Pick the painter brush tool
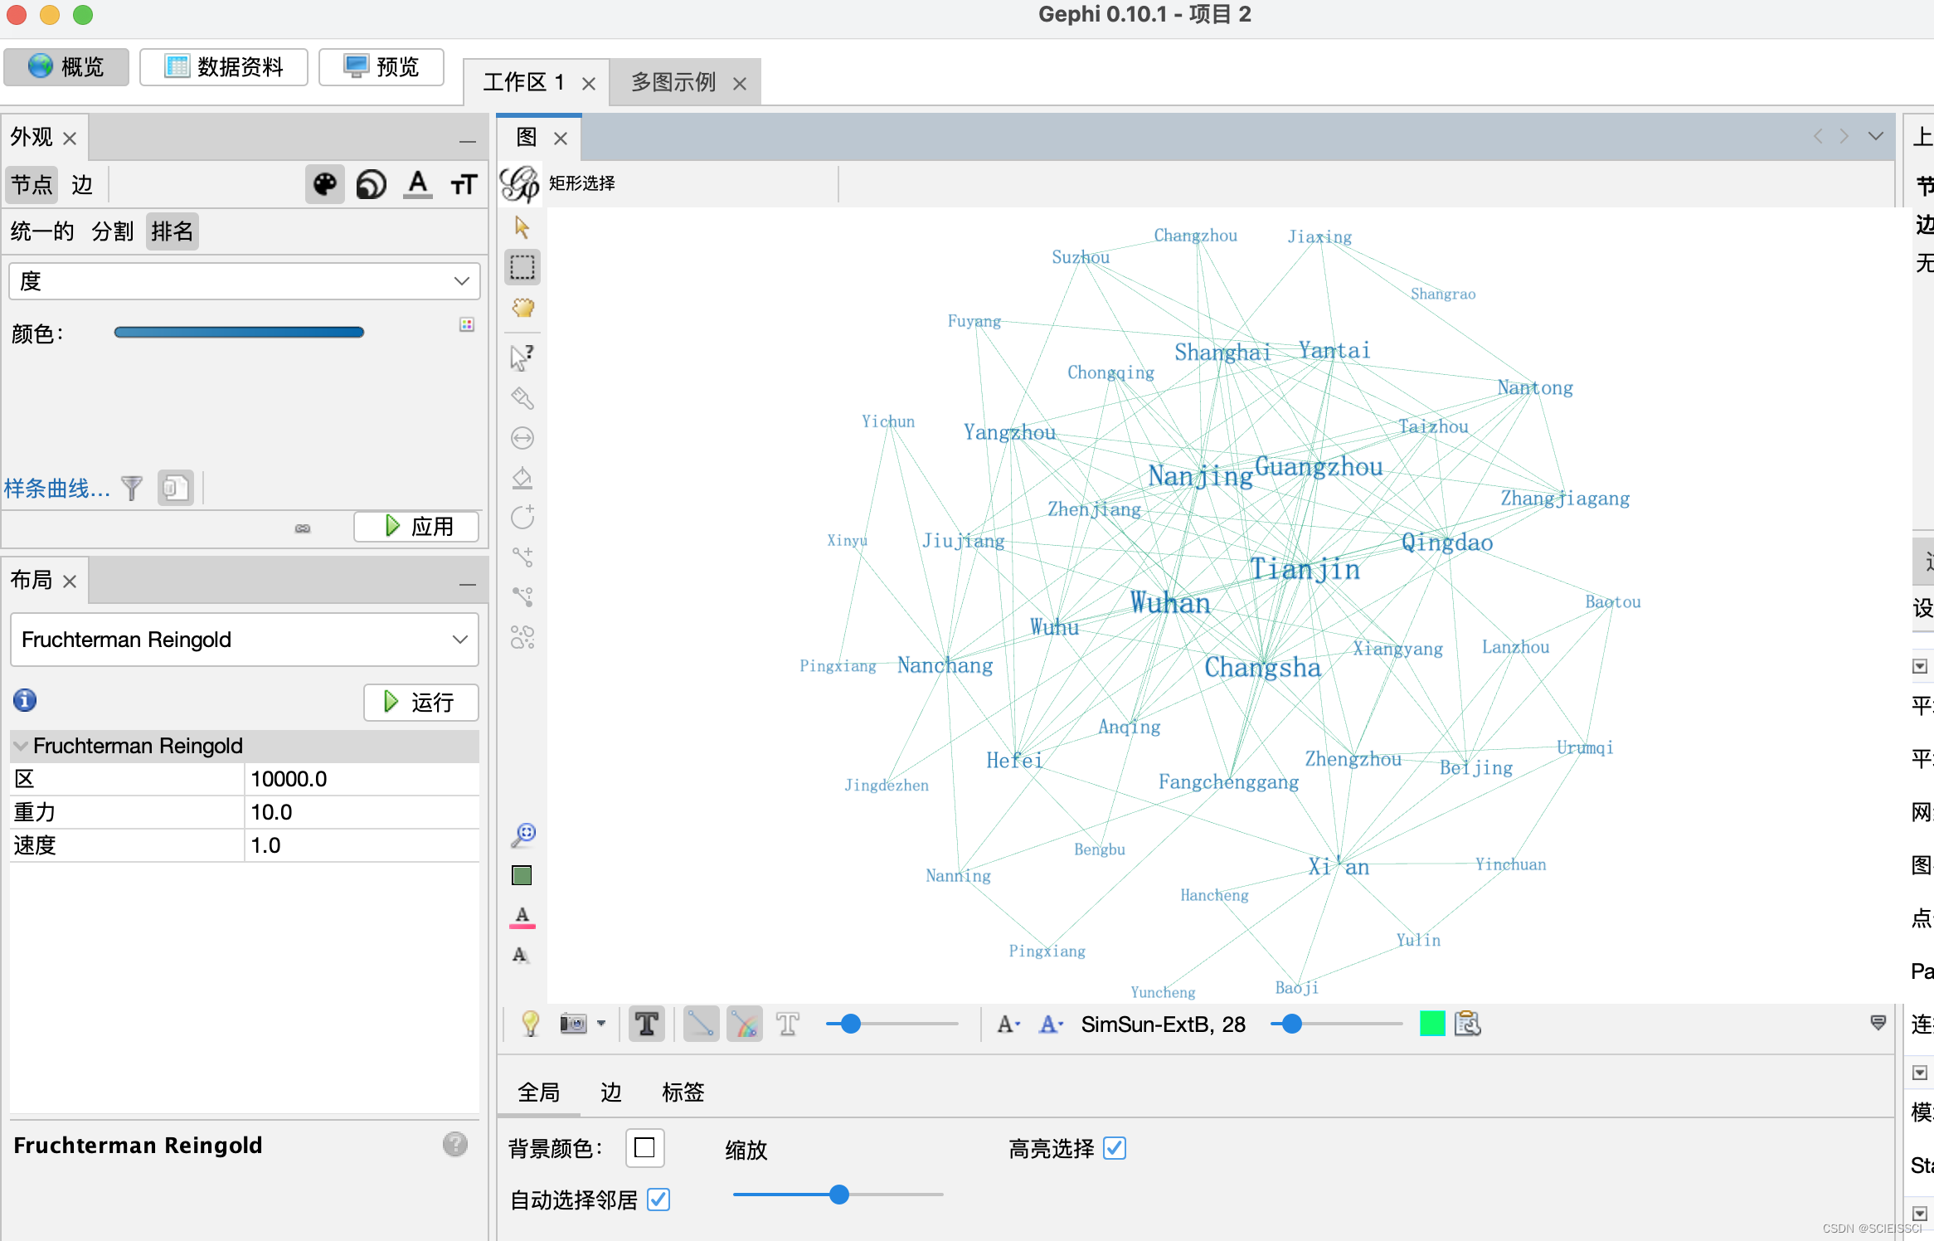1934x1241 pixels. click(x=522, y=397)
